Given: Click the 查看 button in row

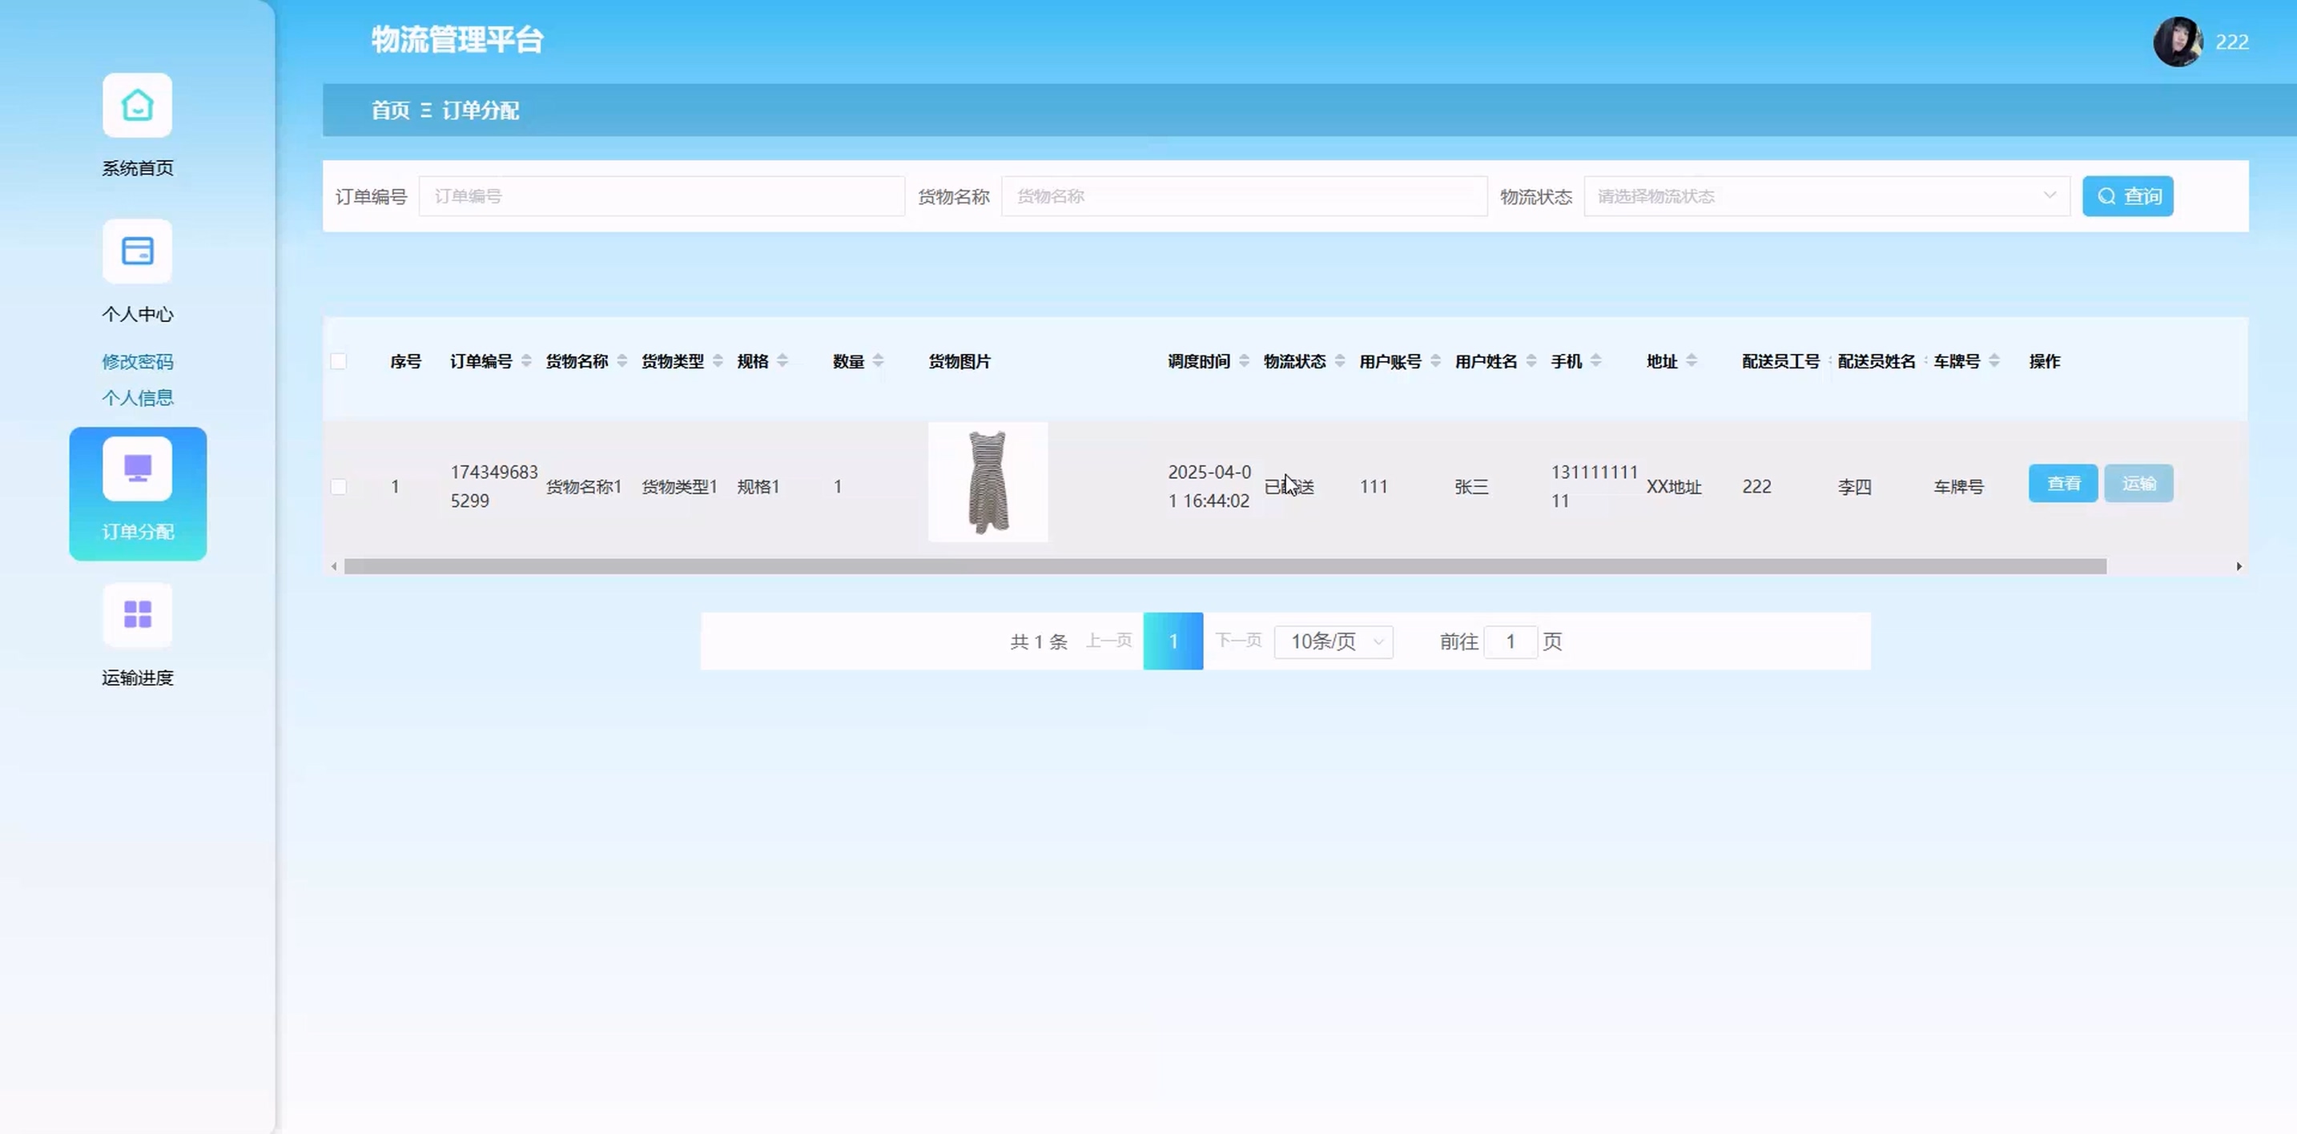Looking at the screenshot, I should (x=2062, y=483).
